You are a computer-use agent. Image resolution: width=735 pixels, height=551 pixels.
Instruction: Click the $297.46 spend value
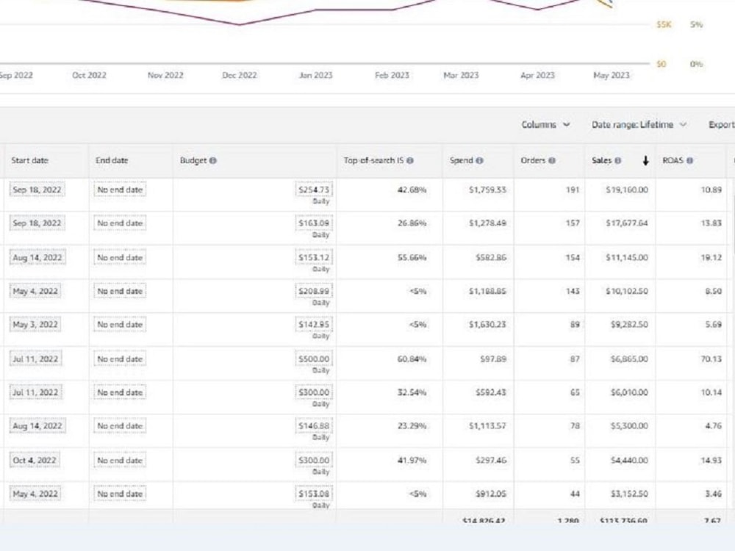491,460
